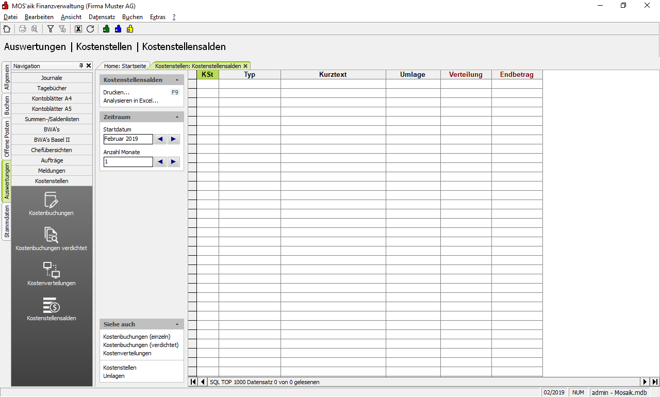Collapse the Siehe auch section
Image resolution: width=660 pixels, height=397 pixels.
click(x=177, y=325)
